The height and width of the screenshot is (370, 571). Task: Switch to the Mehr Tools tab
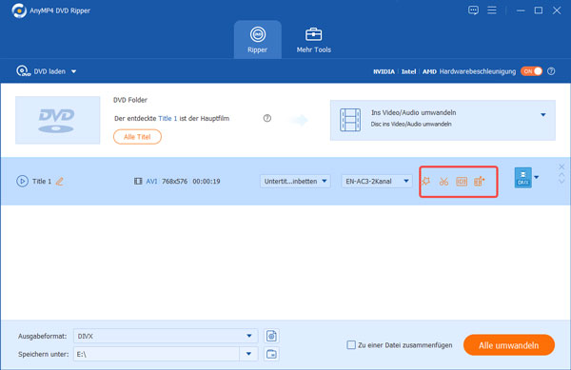(313, 40)
